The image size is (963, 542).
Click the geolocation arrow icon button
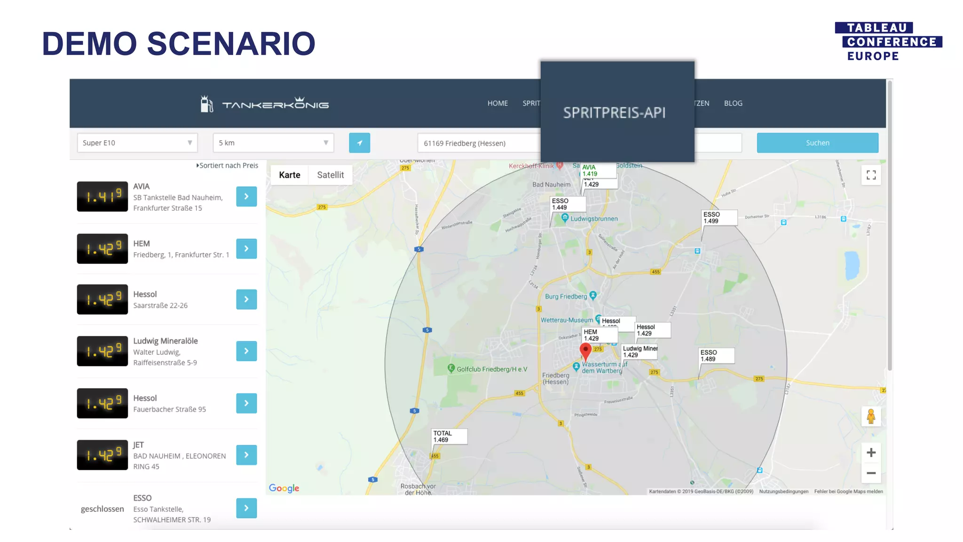tap(359, 143)
